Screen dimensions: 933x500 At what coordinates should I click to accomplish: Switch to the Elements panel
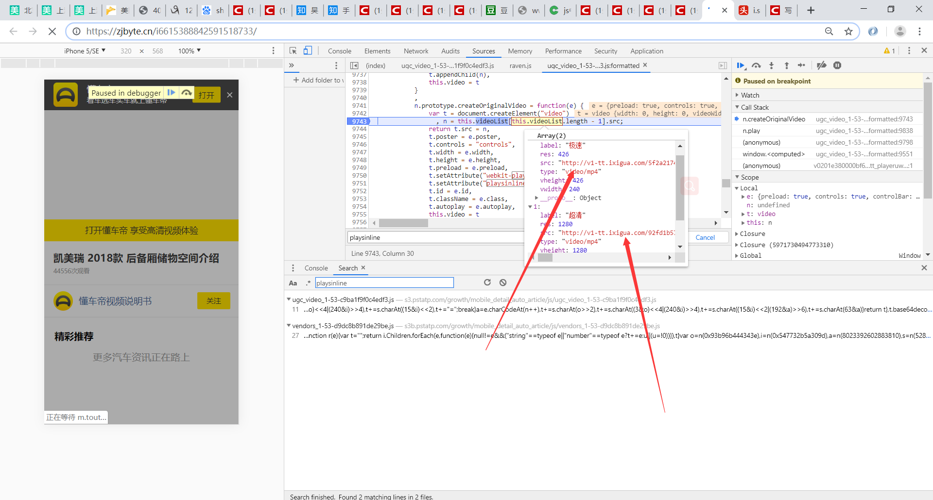coord(377,51)
